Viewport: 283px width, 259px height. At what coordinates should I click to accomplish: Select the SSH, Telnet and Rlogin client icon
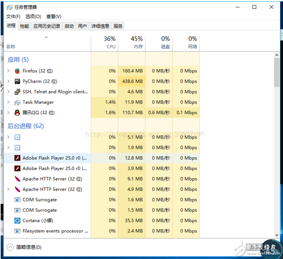(x=17, y=92)
